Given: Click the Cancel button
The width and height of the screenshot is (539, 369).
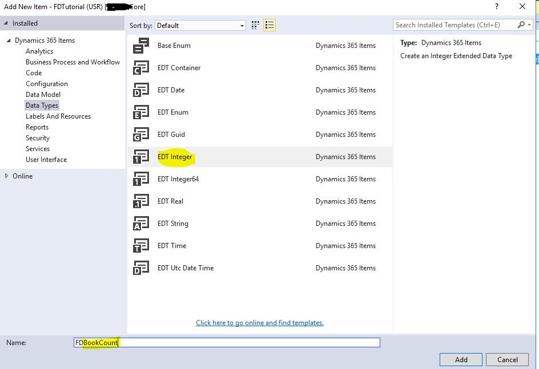Looking at the screenshot, I should [508, 359].
